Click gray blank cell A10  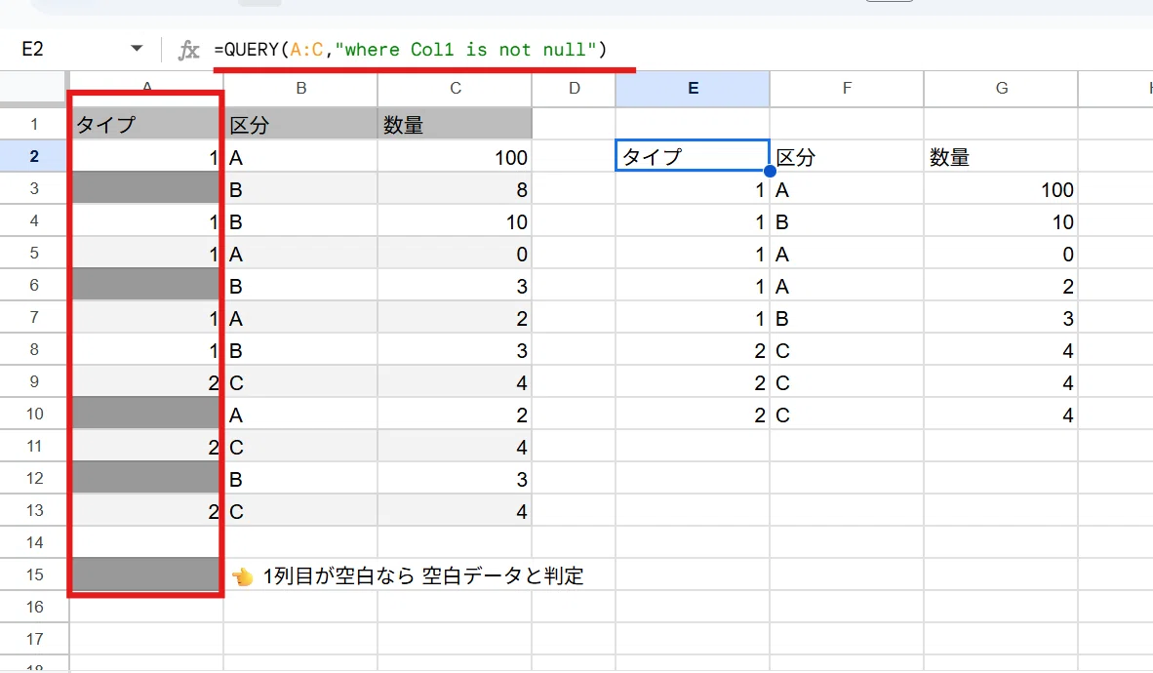[x=146, y=415]
